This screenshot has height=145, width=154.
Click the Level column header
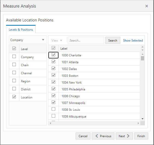point(24,49)
